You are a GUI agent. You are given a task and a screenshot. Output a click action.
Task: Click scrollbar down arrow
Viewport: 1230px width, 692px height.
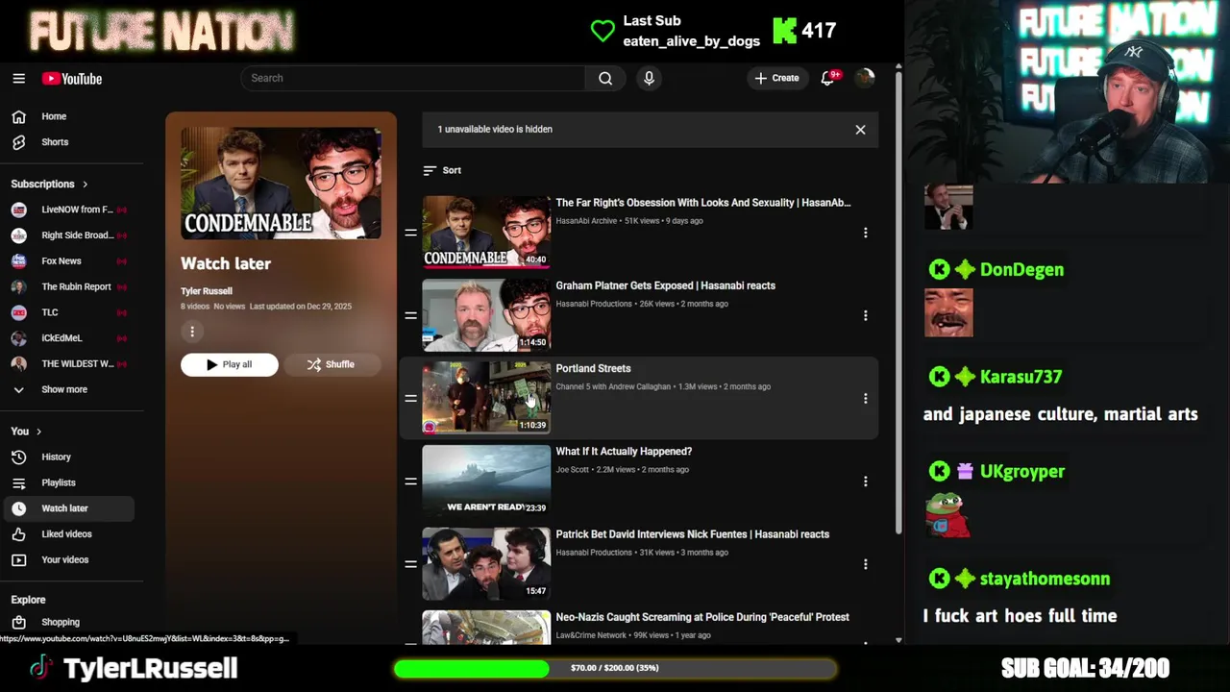(898, 640)
